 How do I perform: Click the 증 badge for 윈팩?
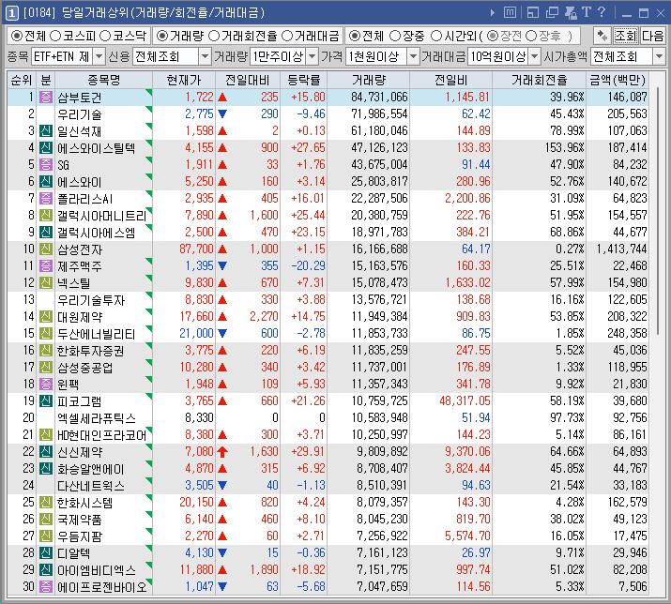pos(46,385)
